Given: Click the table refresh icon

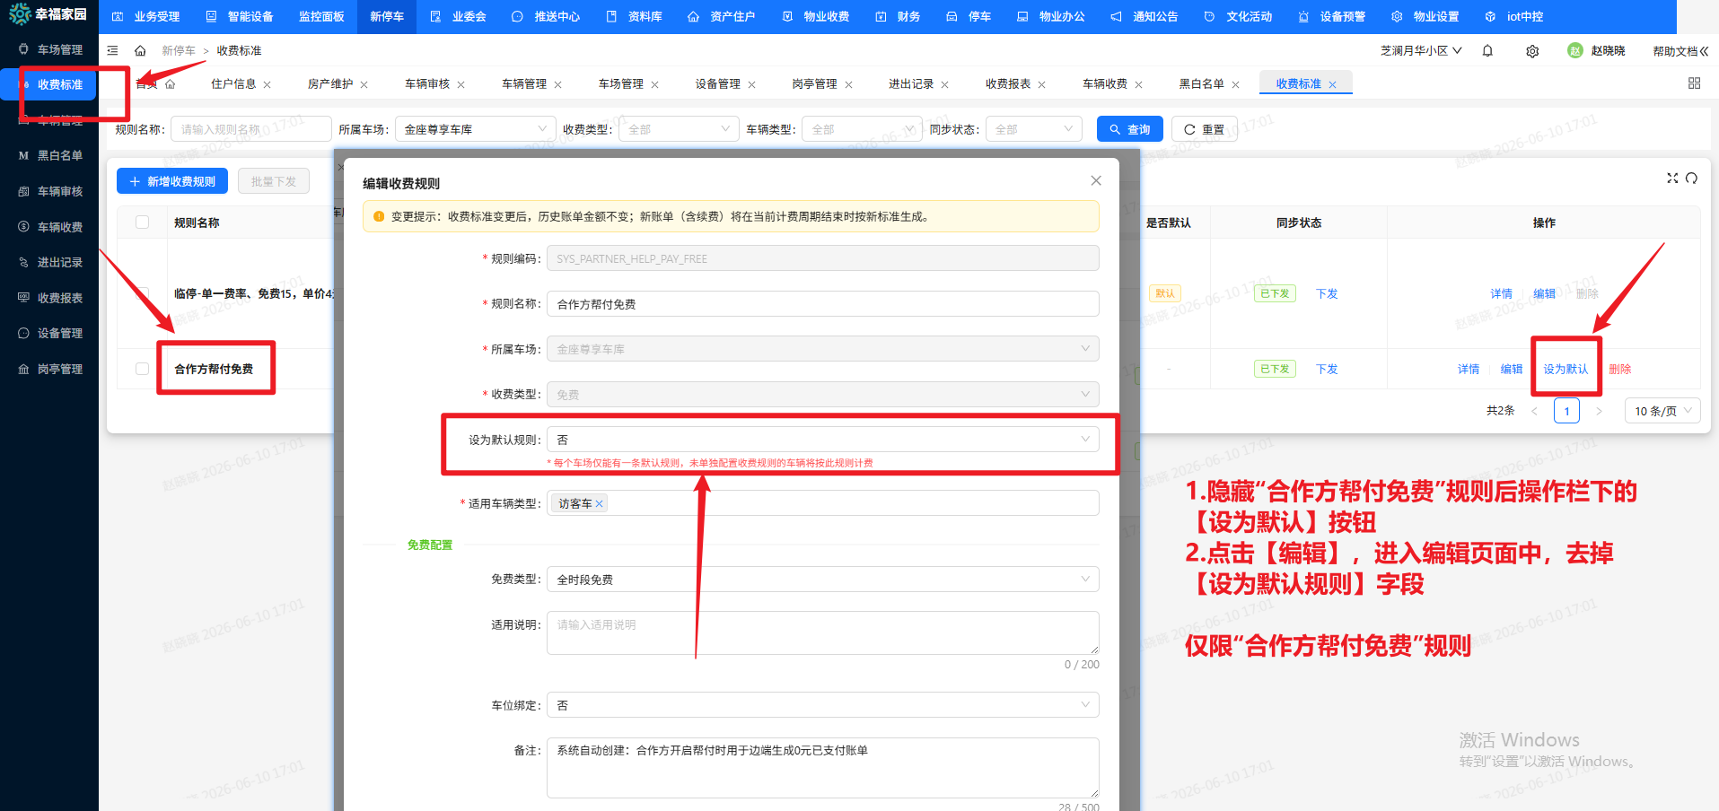Looking at the screenshot, I should [x=1691, y=178].
